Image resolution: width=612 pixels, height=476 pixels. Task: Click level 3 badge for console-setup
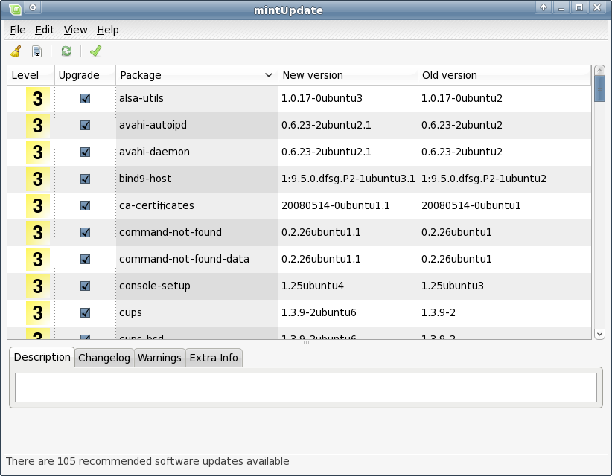(x=37, y=286)
